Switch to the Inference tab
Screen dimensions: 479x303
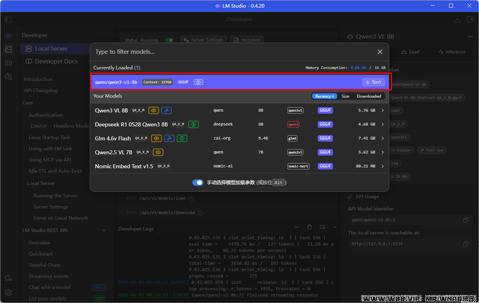tap(452, 52)
